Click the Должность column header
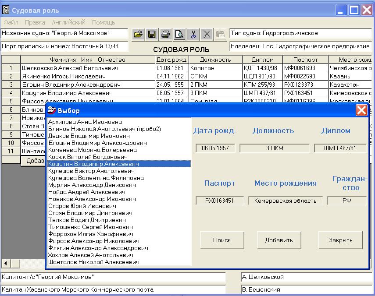The image size is (375, 296). pyautogui.click(x=215, y=60)
